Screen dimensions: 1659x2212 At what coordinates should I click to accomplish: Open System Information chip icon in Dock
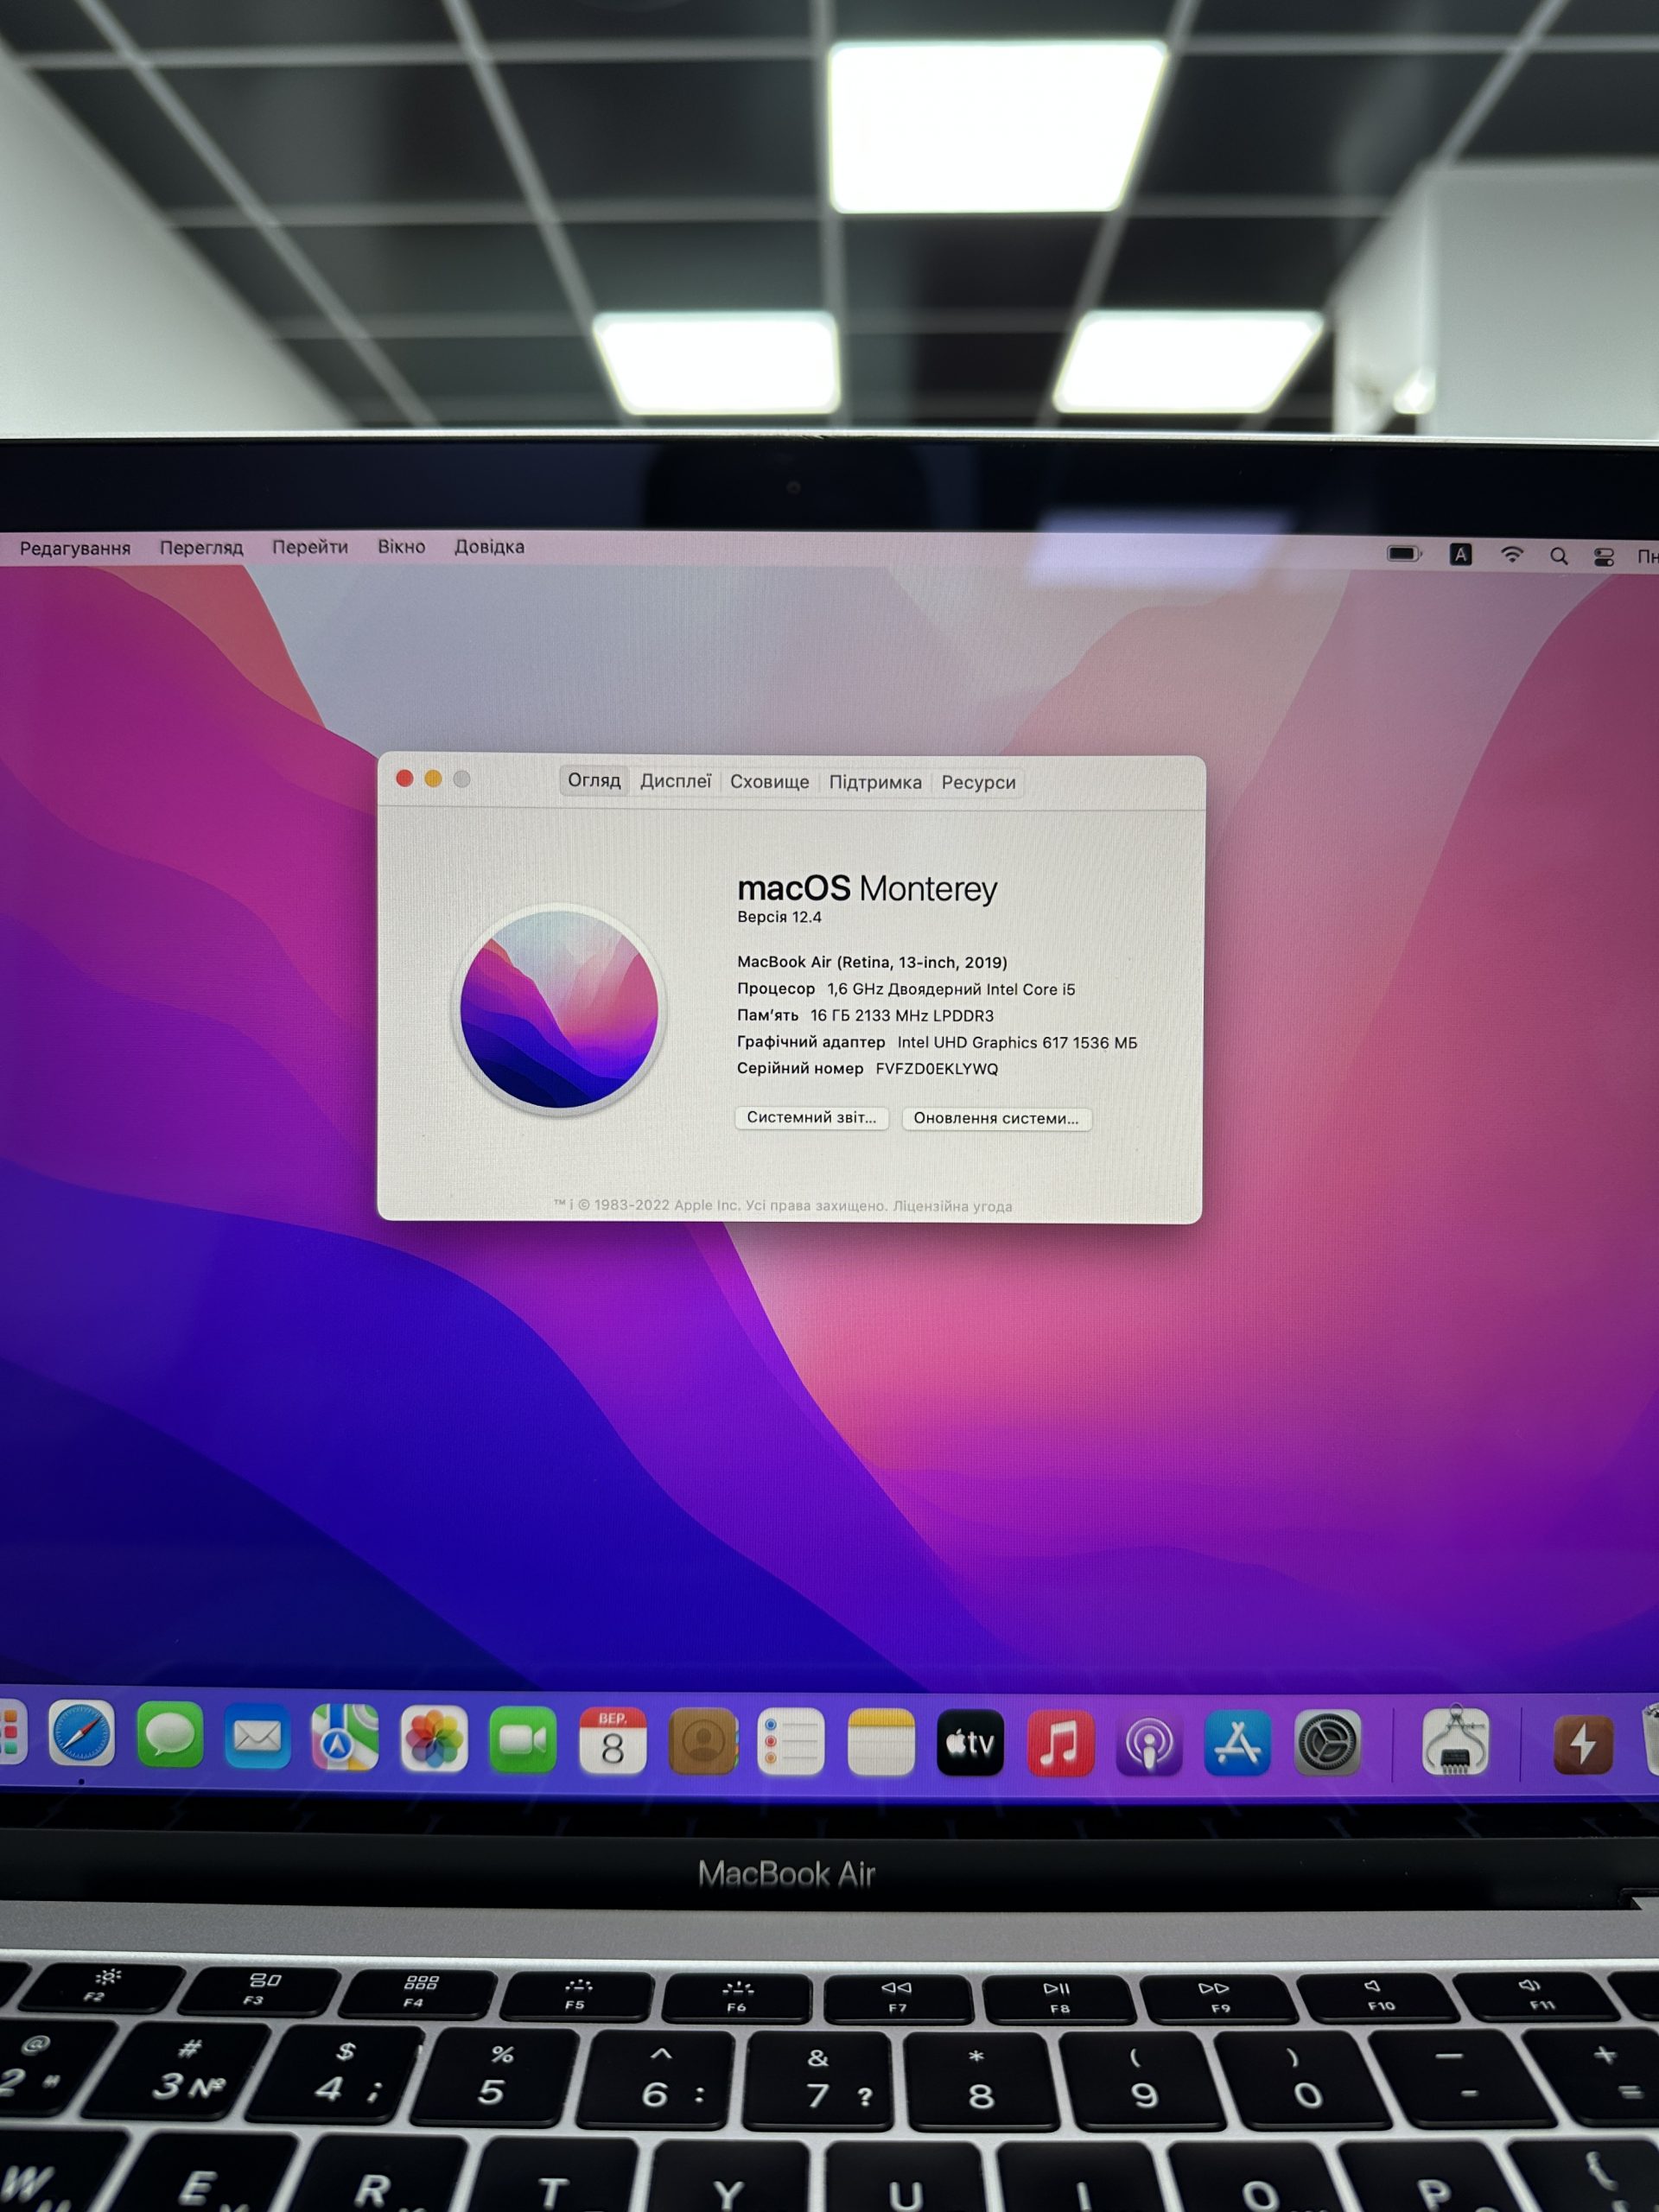tap(1456, 1742)
